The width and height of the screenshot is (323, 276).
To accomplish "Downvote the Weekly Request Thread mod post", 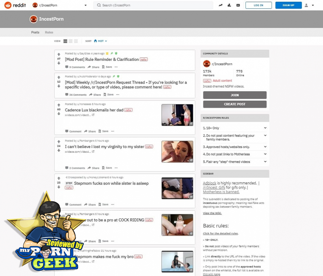I will pos(59,86).
